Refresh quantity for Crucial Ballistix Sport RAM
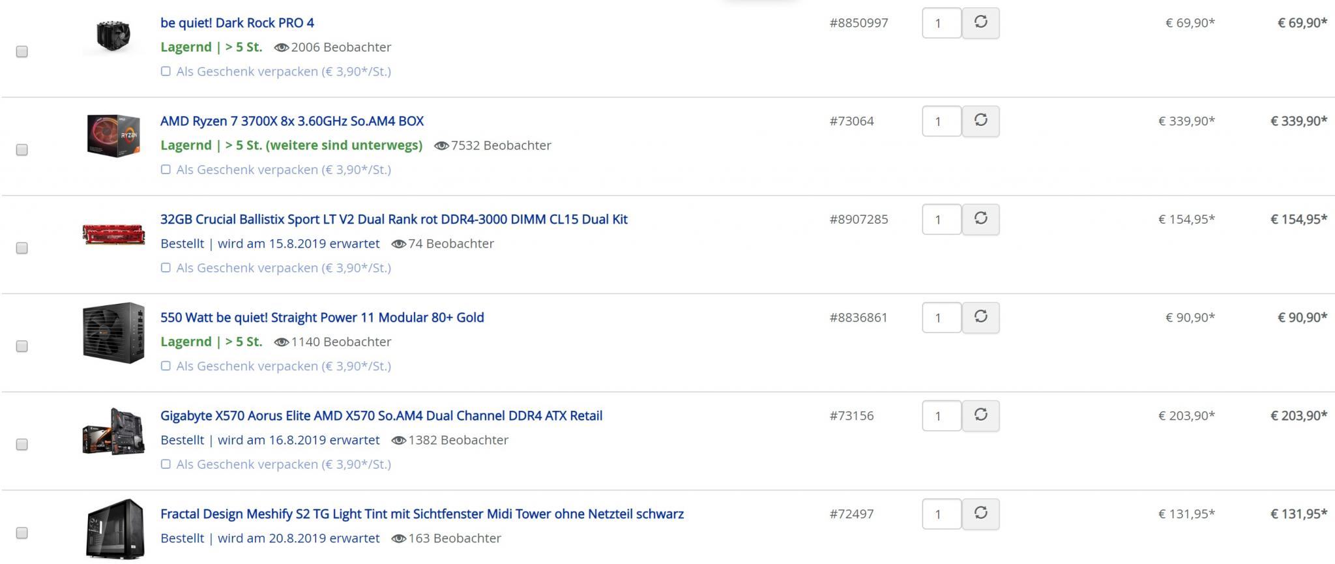 point(980,219)
